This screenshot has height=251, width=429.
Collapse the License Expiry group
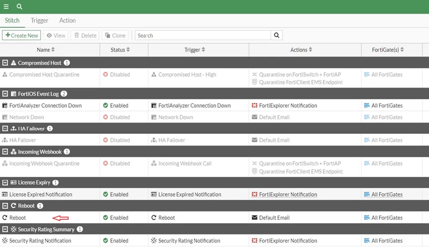[5, 182]
